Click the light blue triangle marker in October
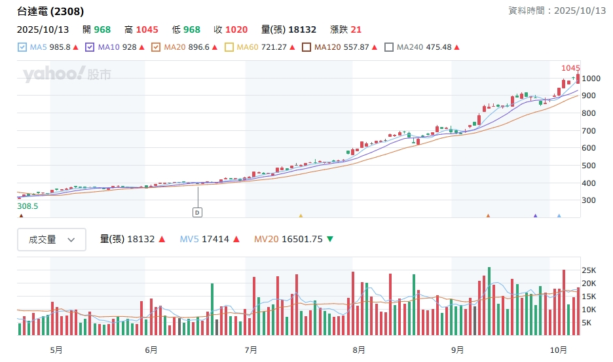 pyautogui.click(x=559, y=215)
